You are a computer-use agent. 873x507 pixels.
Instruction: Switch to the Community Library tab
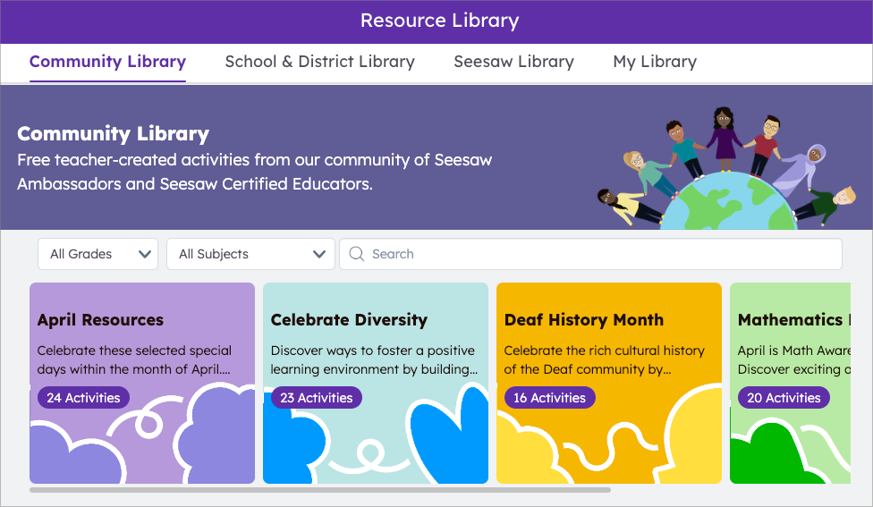[107, 62]
